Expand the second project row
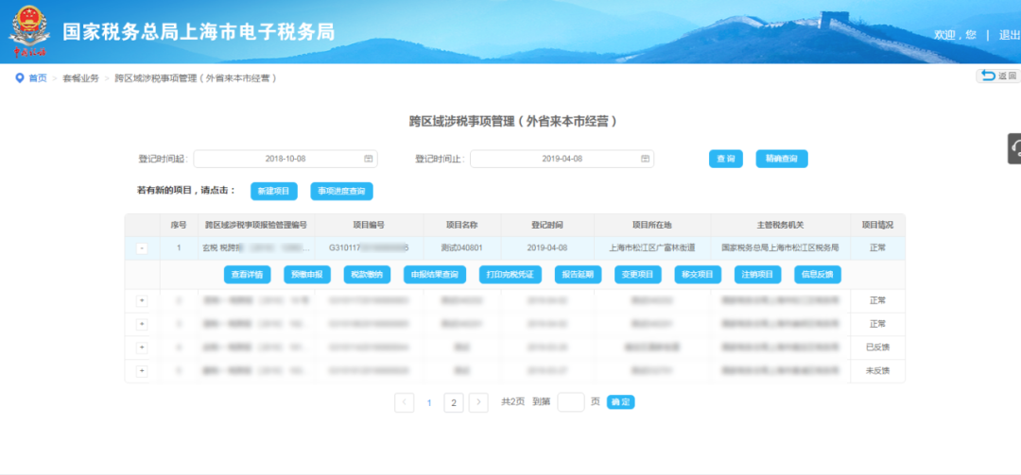Image resolution: width=1021 pixels, height=475 pixels. click(142, 300)
